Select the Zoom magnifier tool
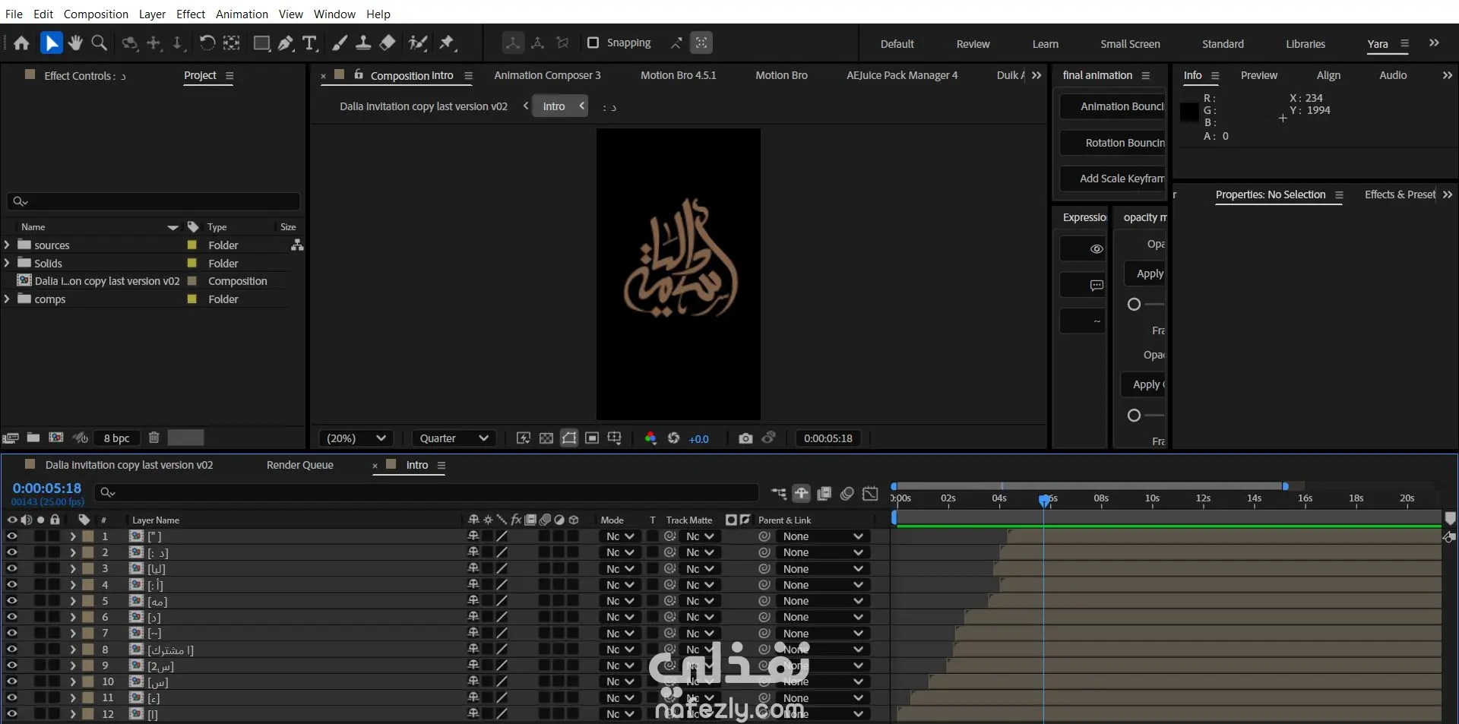 point(99,43)
